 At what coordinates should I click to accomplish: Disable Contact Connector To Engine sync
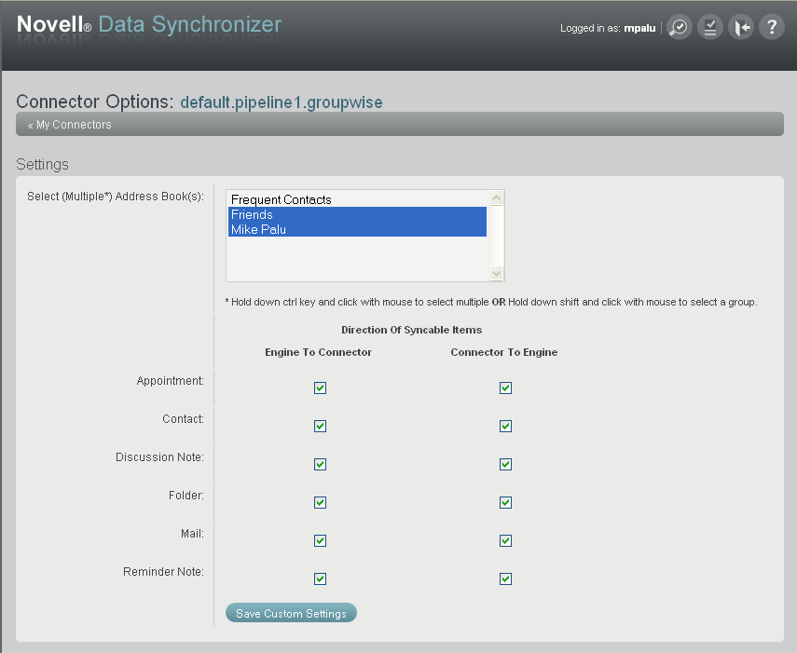[505, 426]
